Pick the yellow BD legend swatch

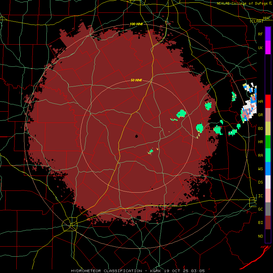(268, 129)
